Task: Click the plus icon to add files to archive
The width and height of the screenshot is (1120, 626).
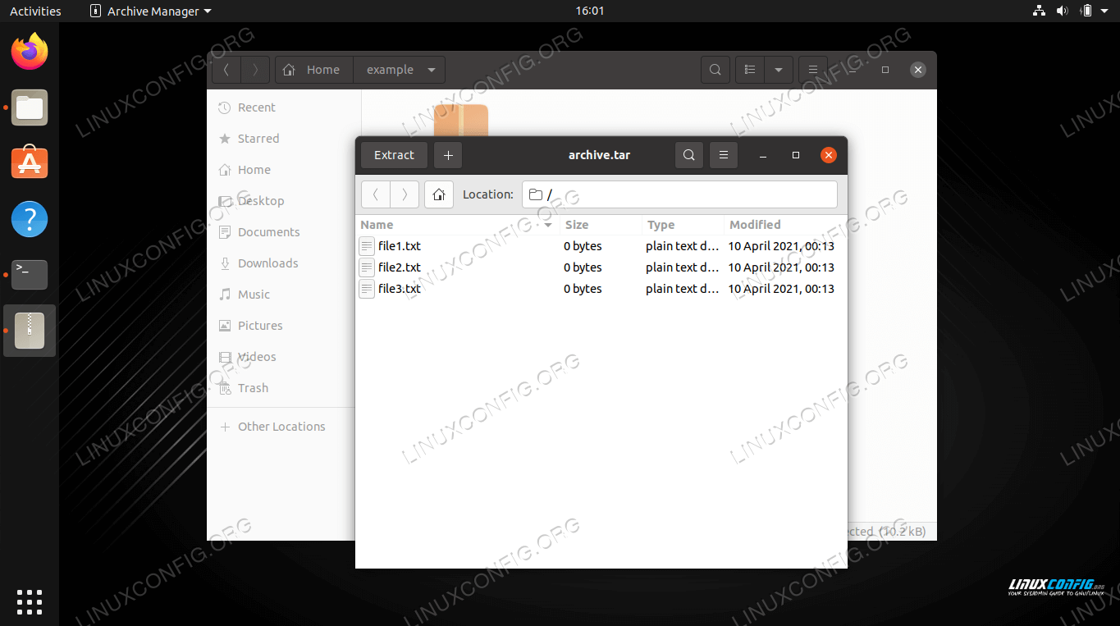Action: click(447, 154)
